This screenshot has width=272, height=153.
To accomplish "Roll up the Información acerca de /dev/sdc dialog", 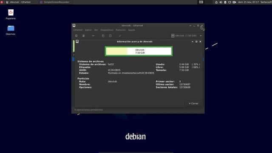I will [193, 42].
